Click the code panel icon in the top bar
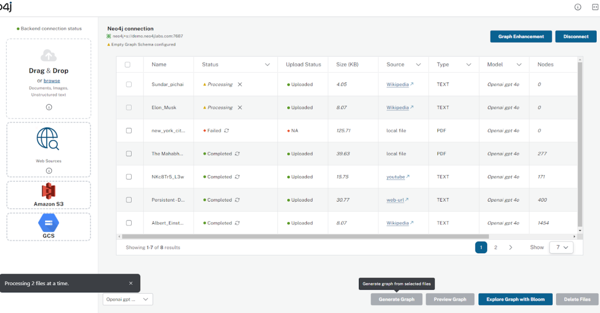This screenshot has height=313, width=600. [596, 7]
